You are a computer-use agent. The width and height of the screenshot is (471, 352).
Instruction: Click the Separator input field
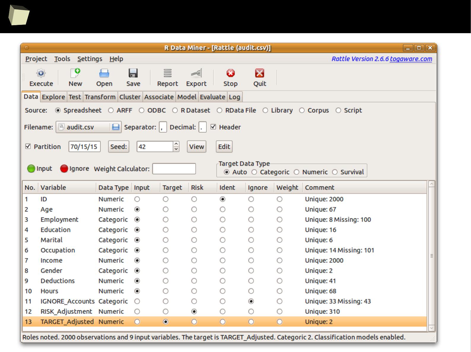click(x=163, y=127)
